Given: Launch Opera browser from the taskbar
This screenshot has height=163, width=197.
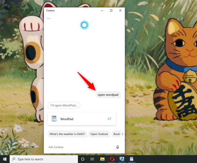Looking at the screenshot, I should click(x=112, y=159).
